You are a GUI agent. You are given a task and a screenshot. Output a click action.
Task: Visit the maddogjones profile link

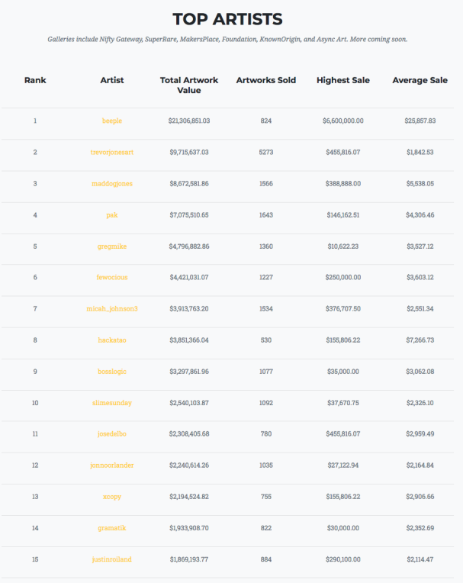(112, 183)
